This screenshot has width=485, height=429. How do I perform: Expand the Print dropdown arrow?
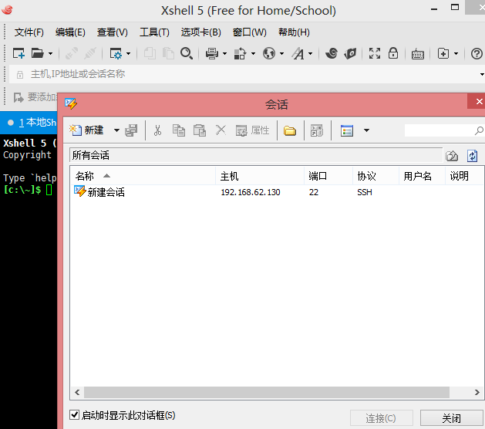click(x=225, y=54)
